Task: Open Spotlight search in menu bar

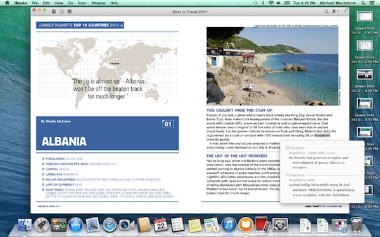Action: pos(363,3)
